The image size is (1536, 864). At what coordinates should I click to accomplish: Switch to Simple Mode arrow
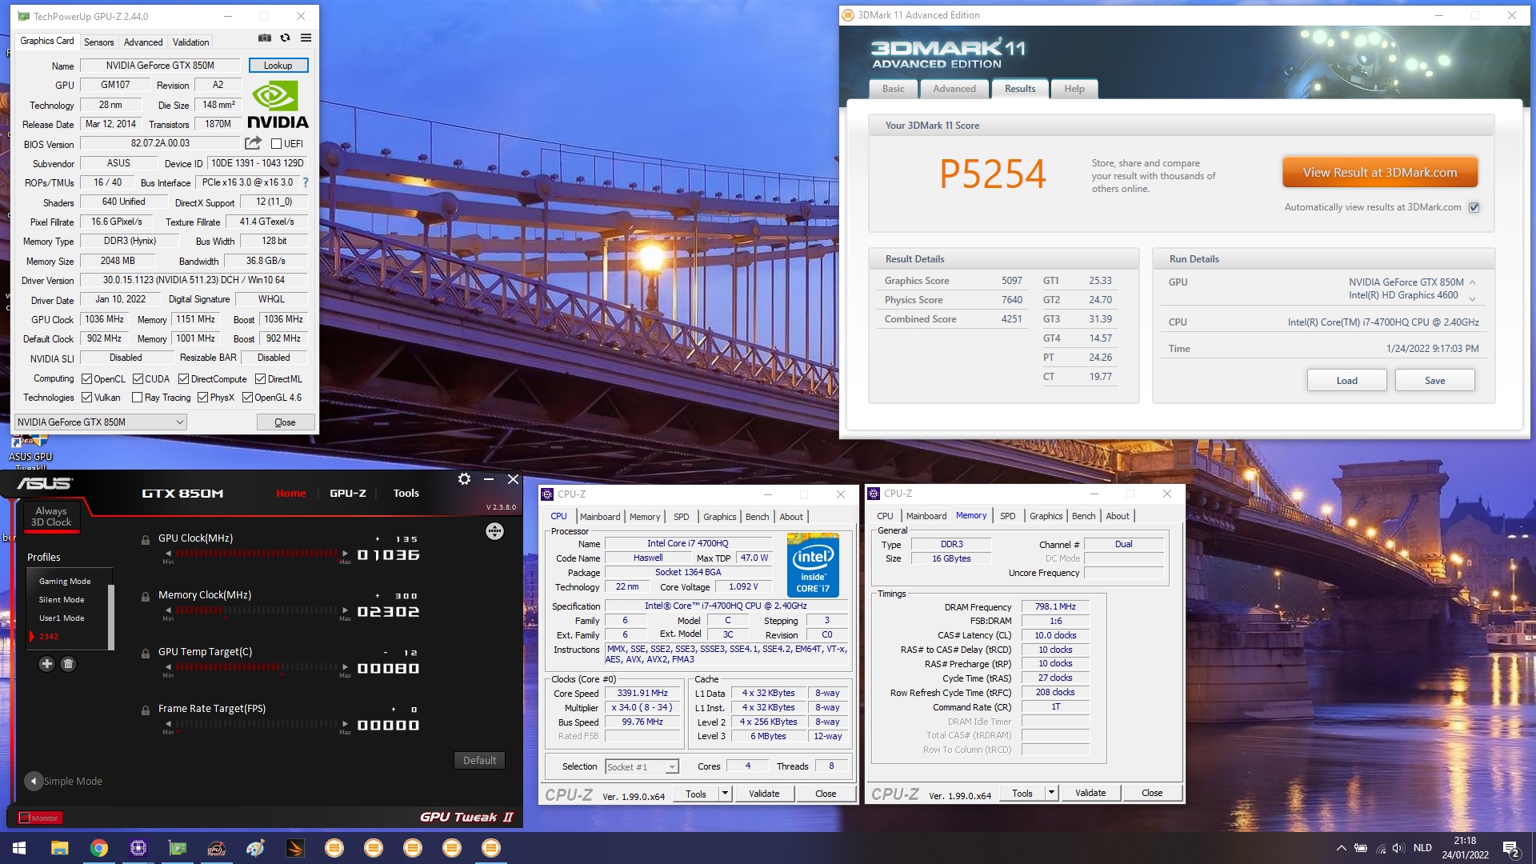[x=33, y=781]
